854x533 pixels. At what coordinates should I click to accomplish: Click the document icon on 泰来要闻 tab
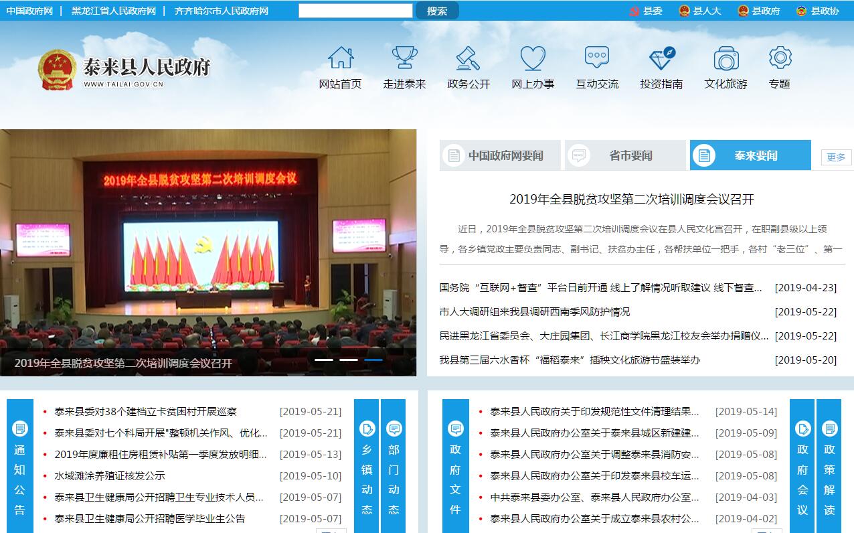[x=703, y=155]
